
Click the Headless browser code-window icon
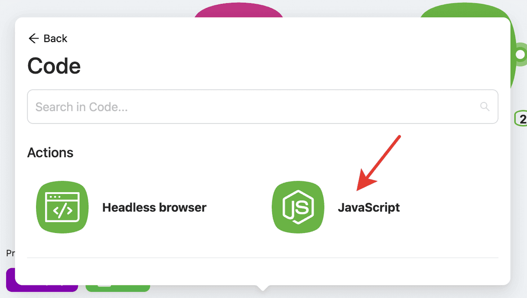coord(62,207)
